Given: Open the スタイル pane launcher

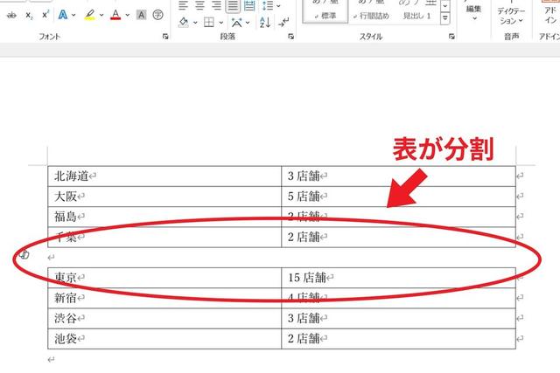Looking at the screenshot, I should [451, 36].
